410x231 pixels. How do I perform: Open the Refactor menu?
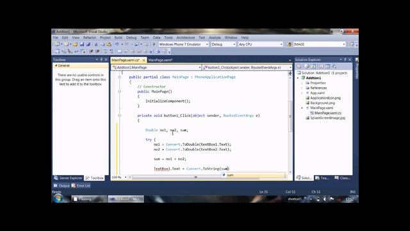tap(90, 38)
